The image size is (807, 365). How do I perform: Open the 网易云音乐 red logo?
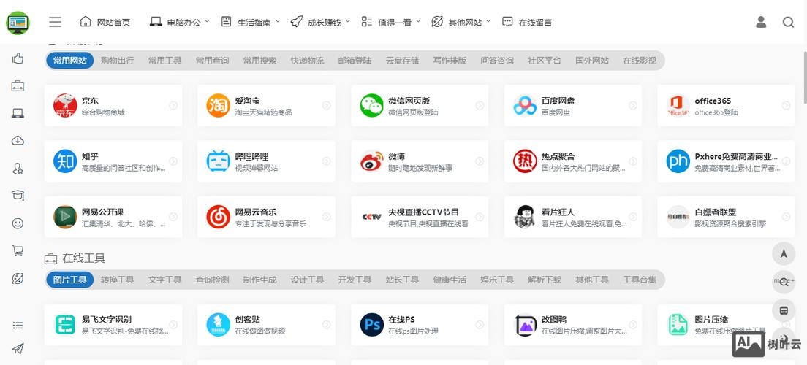pyautogui.click(x=219, y=216)
